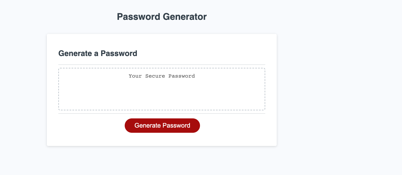This screenshot has height=175, width=402.
Task: Click the letter P of Password Generator title
Action: [x=120, y=17]
